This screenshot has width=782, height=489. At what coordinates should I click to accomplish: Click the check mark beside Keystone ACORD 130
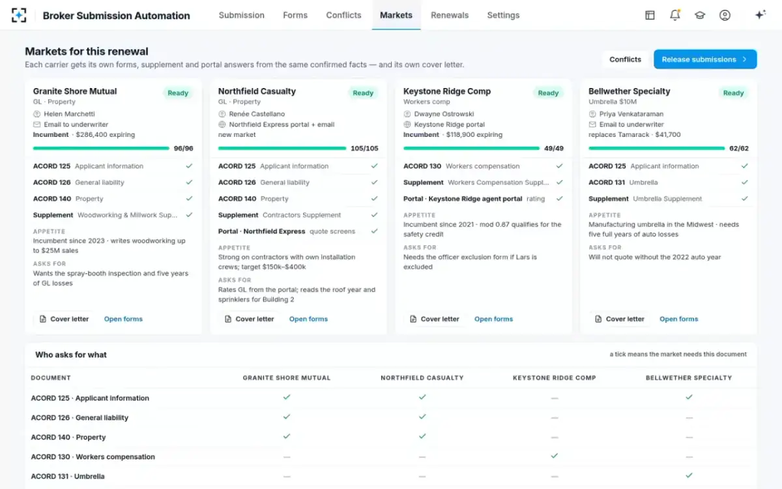pyautogui.click(x=559, y=166)
